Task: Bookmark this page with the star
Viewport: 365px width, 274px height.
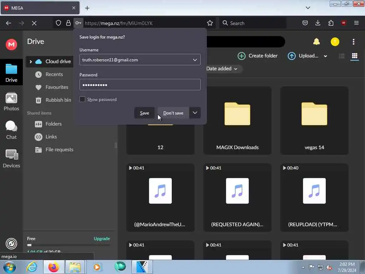Action: coord(210,23)
